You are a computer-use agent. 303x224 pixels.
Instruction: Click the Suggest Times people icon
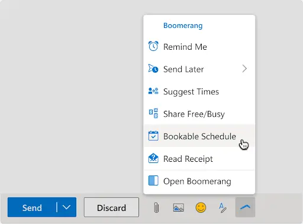tap(153, 91)
